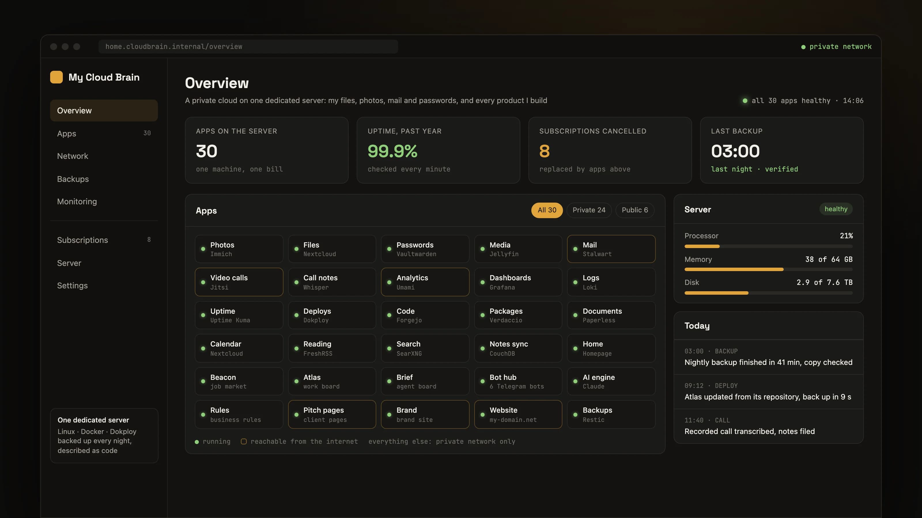Open the Documents Paperless card
This screenshot has height=518, width=922.
611,315
